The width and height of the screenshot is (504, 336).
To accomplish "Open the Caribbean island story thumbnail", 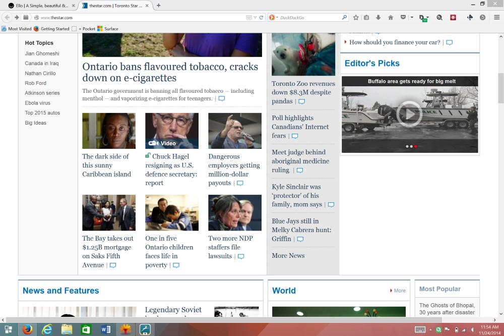I will [109, 131].
